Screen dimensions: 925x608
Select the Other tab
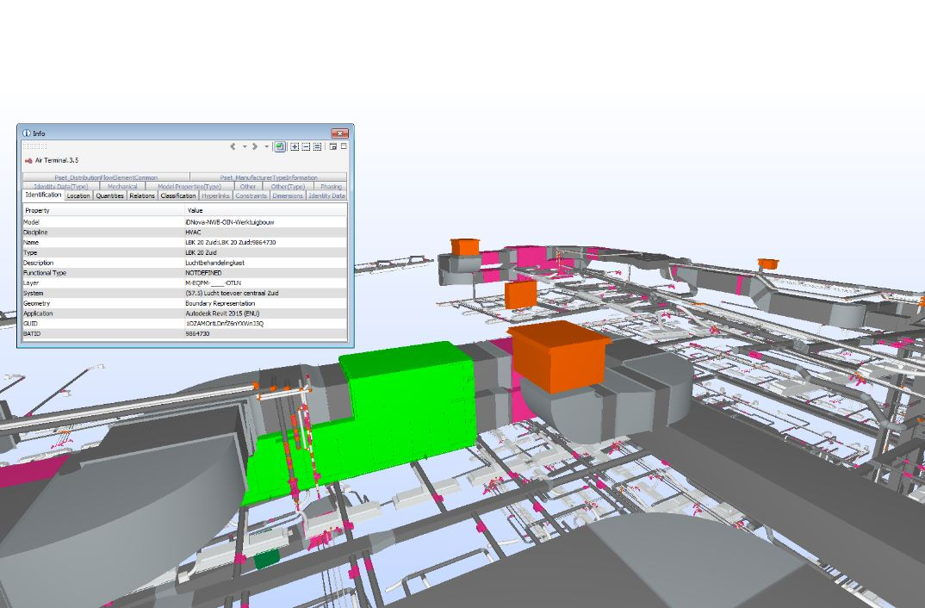pos(248,186)
